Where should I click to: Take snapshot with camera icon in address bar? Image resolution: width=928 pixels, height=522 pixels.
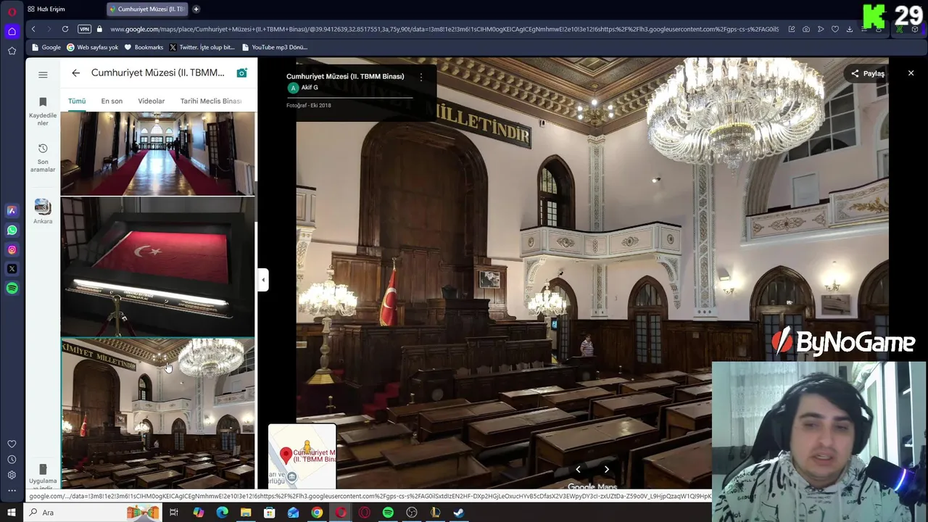pos(806,29)
